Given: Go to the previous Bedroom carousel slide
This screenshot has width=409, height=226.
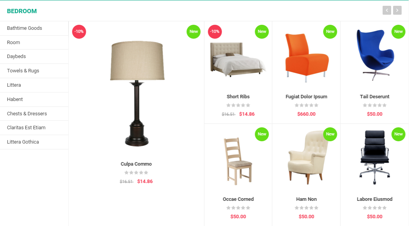Looking at the screenshot, I should pos(386,10).
